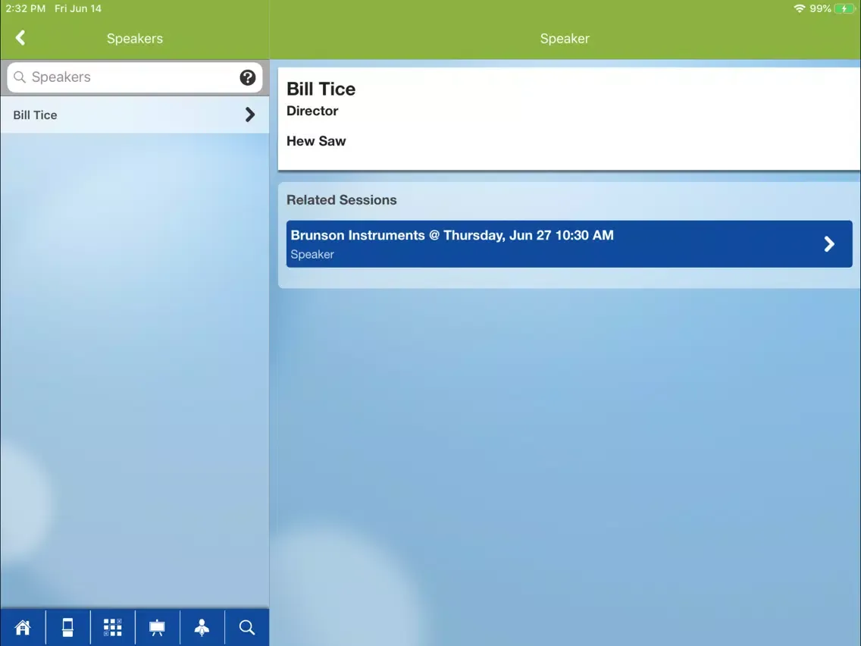Check the Wi-Fi status icon

click(799, 8)
